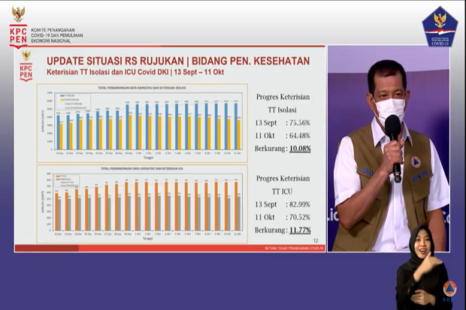Click 'Progres Keterisian TT Isolasi' heading

pos(283,104)
